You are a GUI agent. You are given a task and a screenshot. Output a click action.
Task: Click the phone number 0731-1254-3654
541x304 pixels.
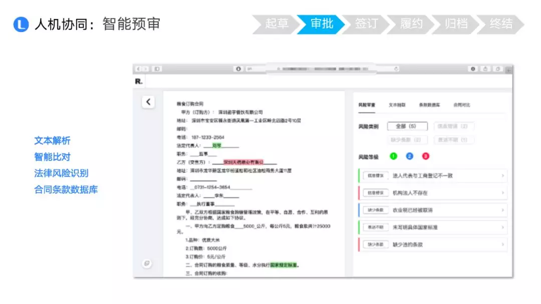(x=212, y=187)
